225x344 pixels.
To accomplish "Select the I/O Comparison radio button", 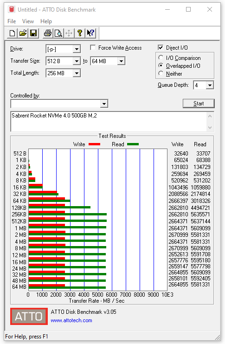I will 161,58.
